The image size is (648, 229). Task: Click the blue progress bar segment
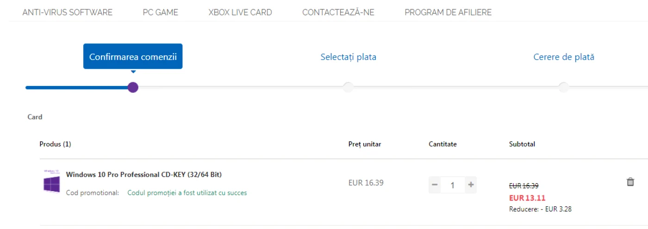coord(77,87)
